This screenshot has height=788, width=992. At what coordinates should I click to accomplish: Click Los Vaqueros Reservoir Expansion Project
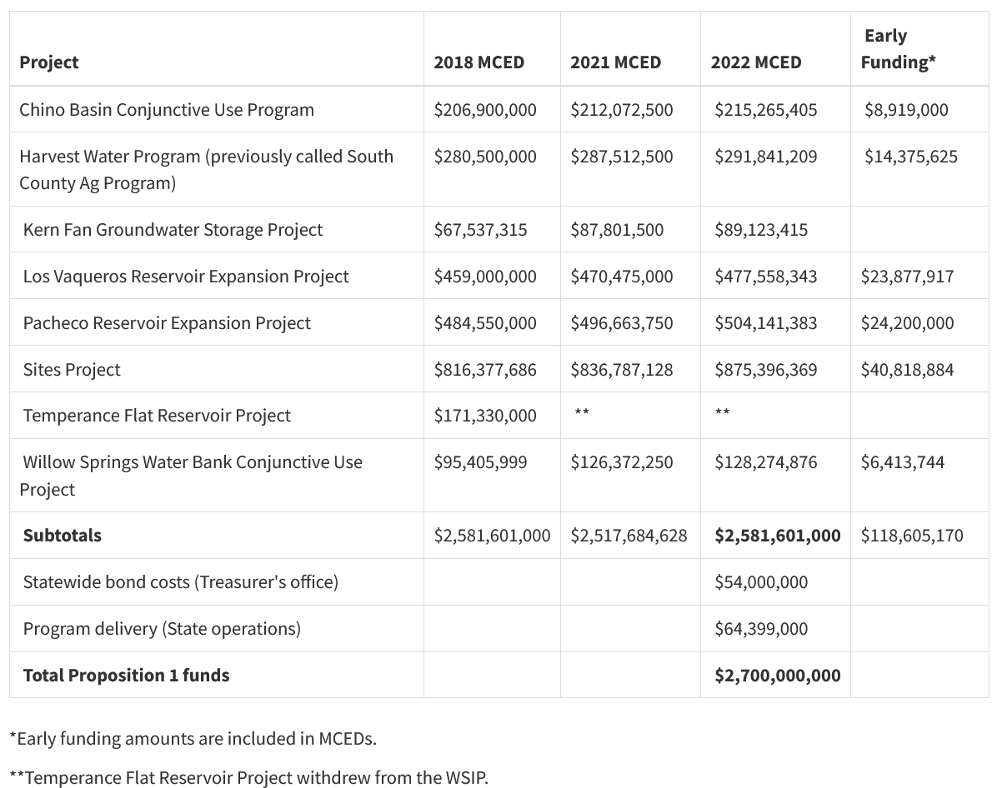point(186,277)
